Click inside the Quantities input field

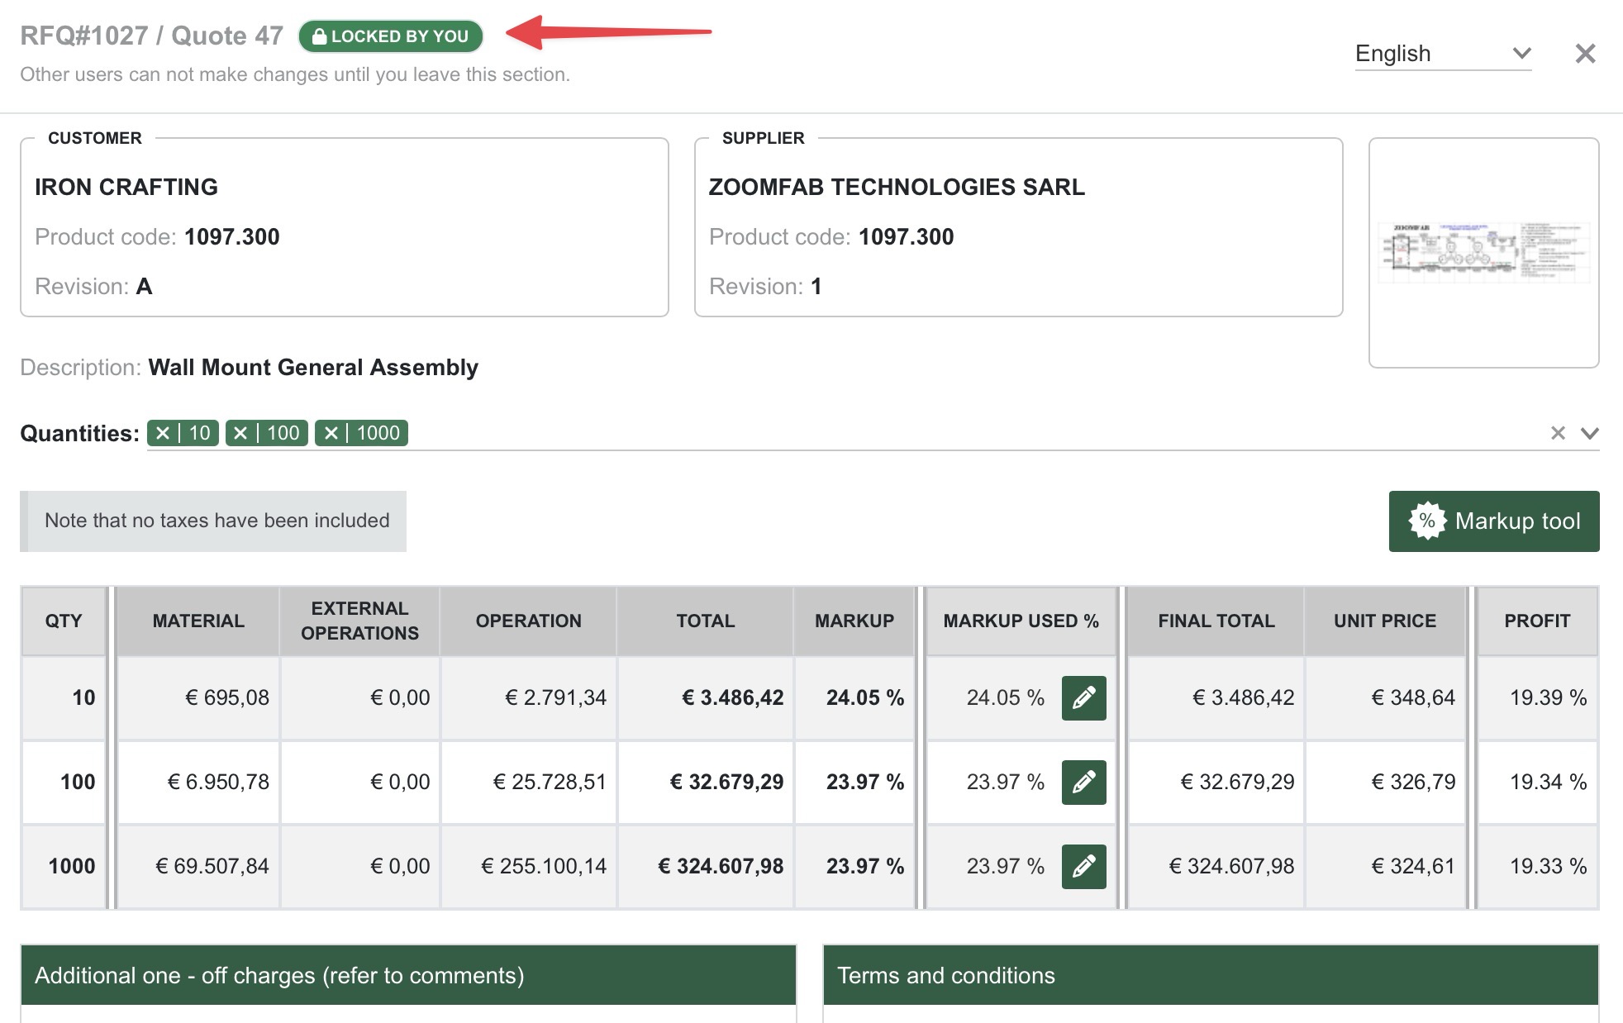[909, 433]
